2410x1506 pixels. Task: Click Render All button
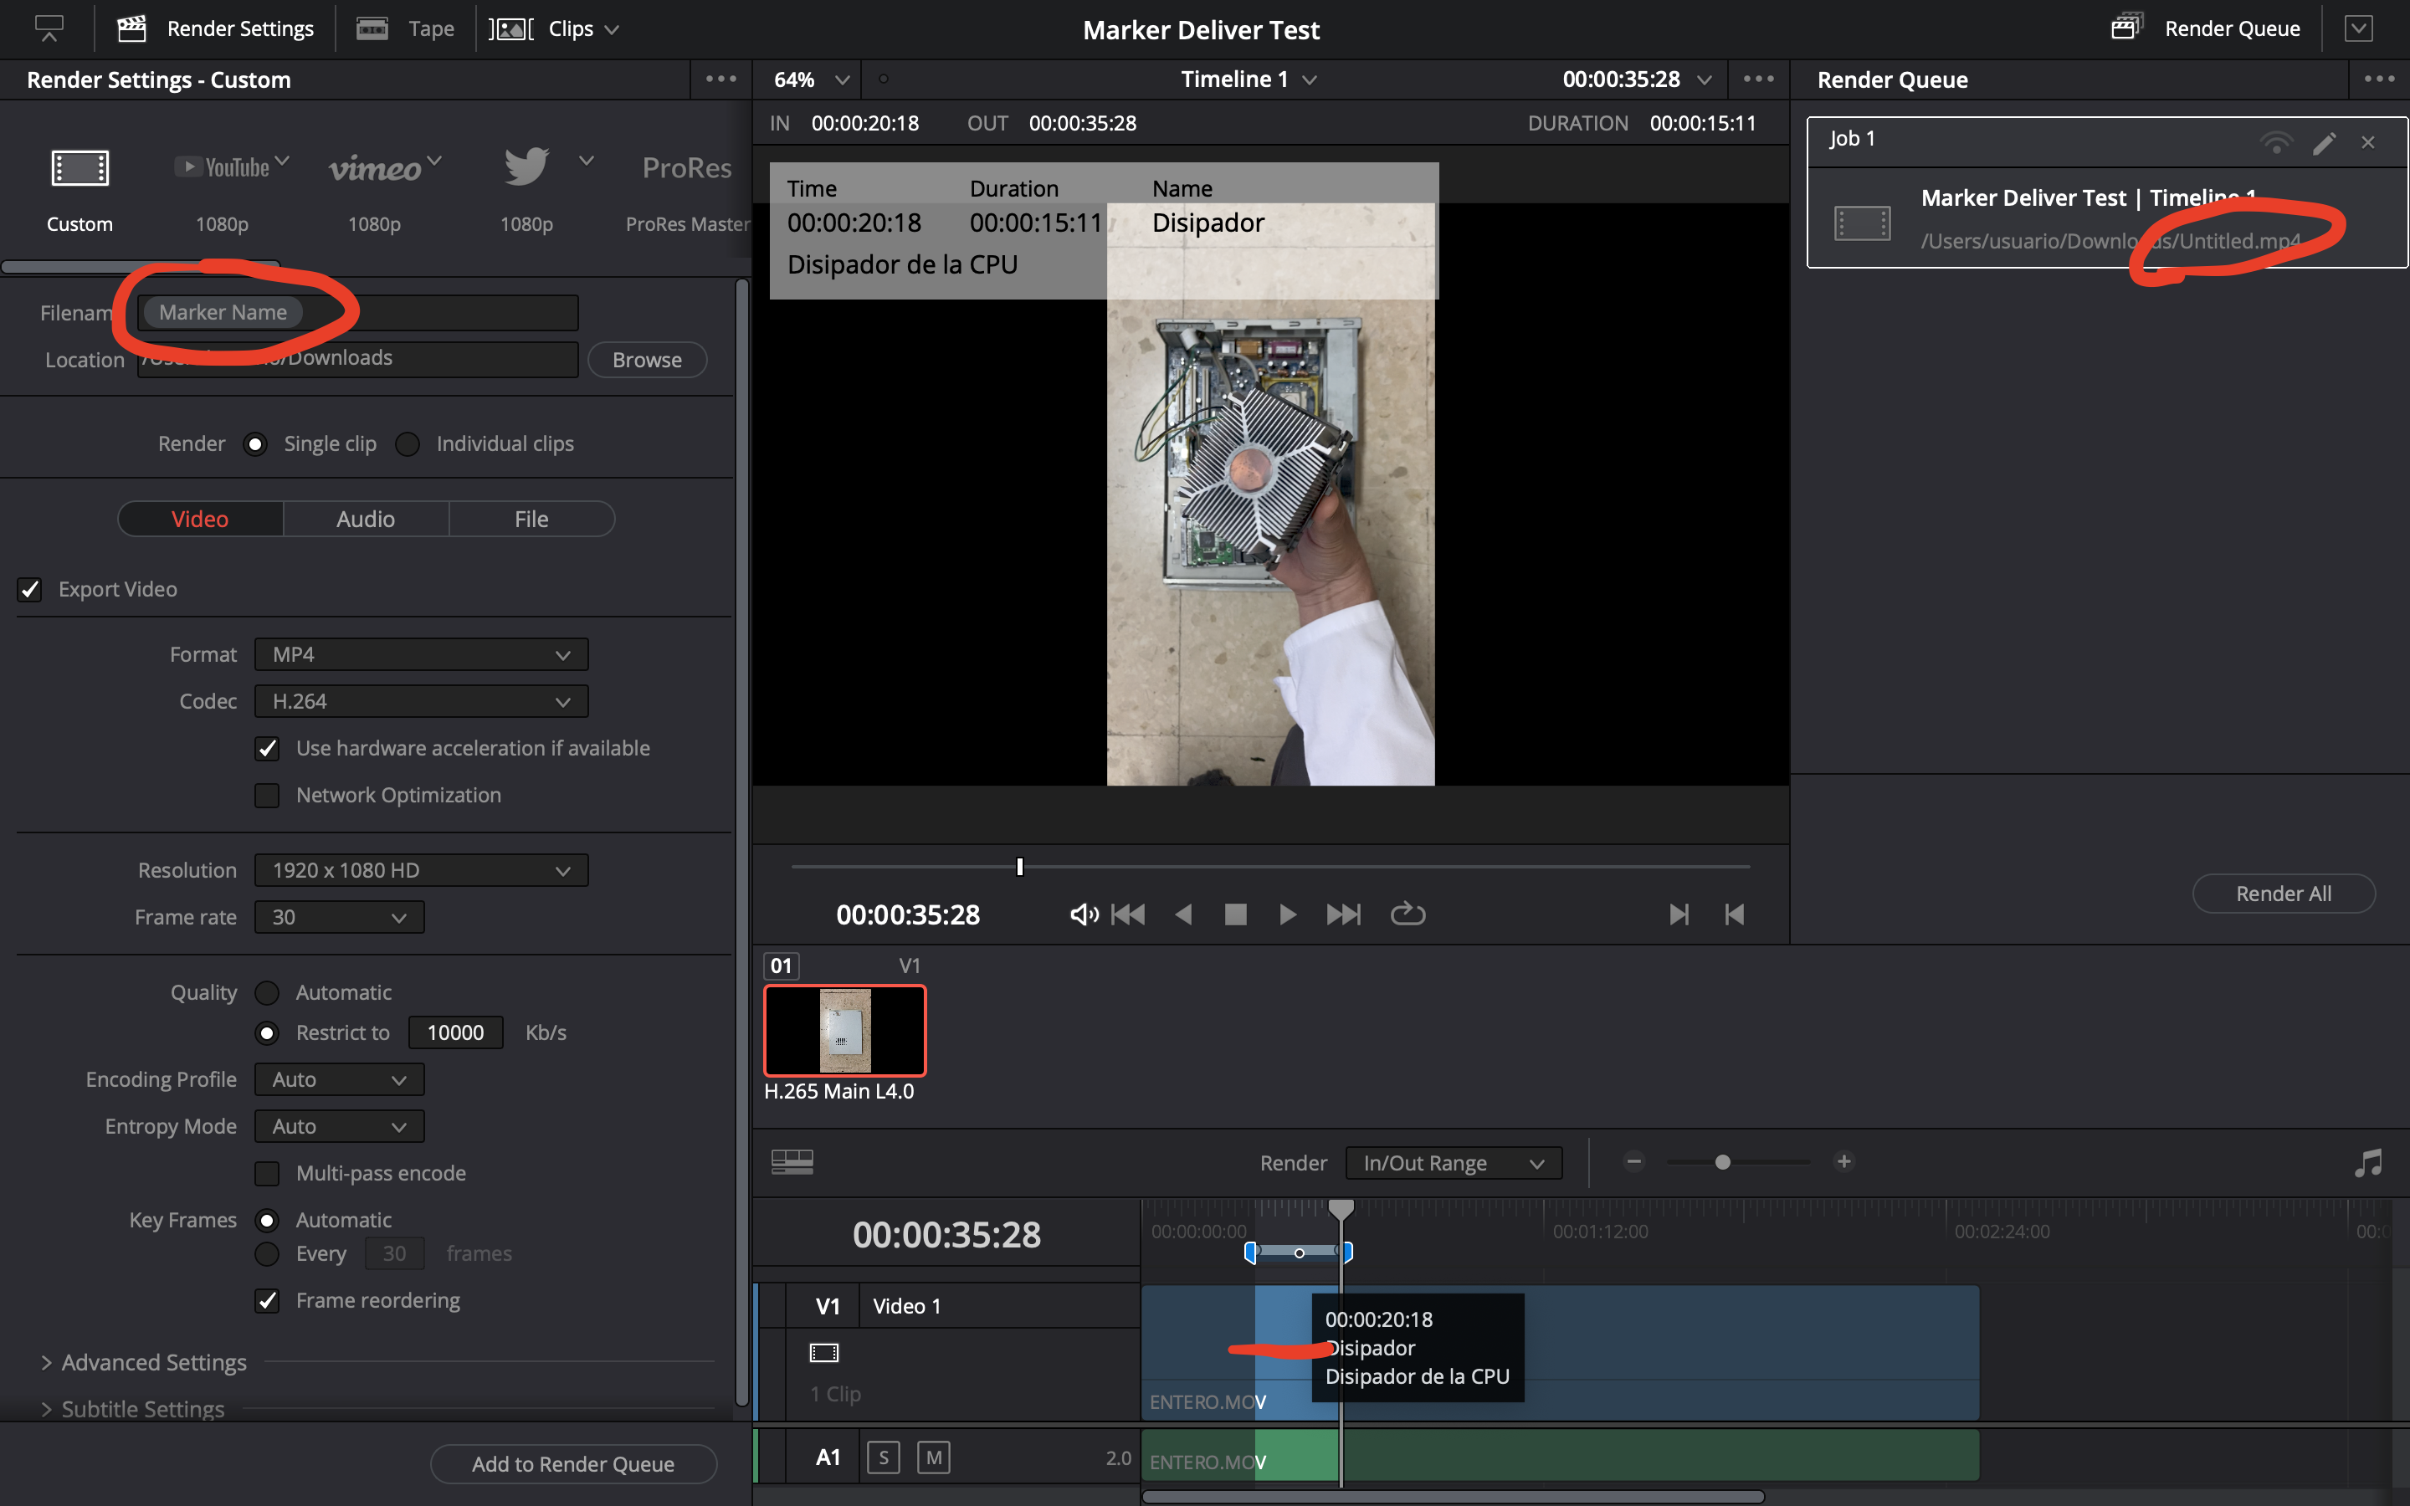2284,894
